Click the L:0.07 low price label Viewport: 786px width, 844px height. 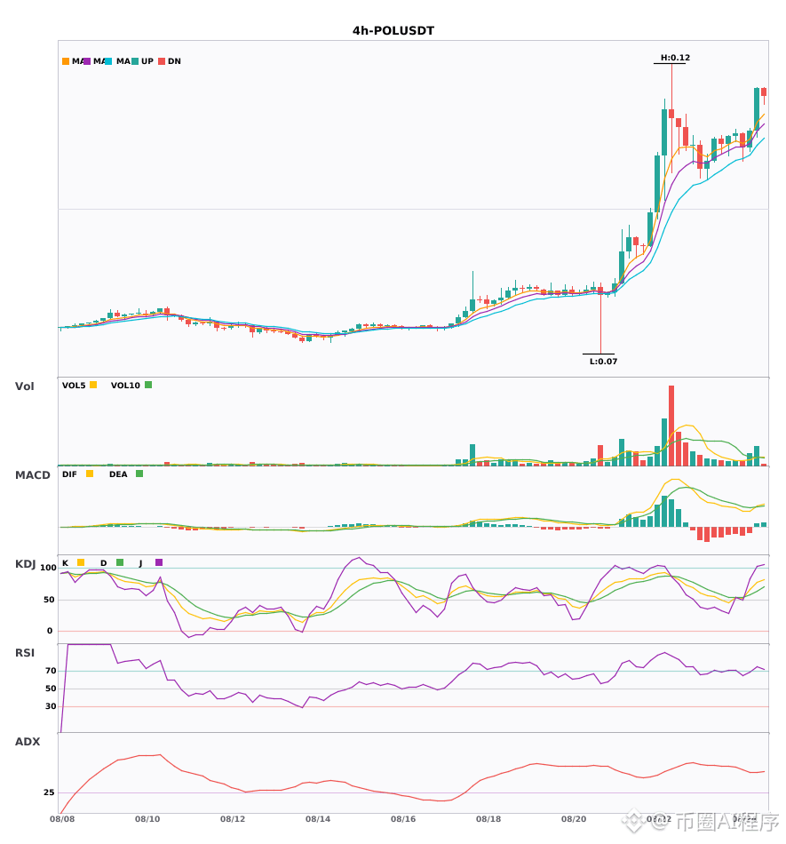click(604, 362)
